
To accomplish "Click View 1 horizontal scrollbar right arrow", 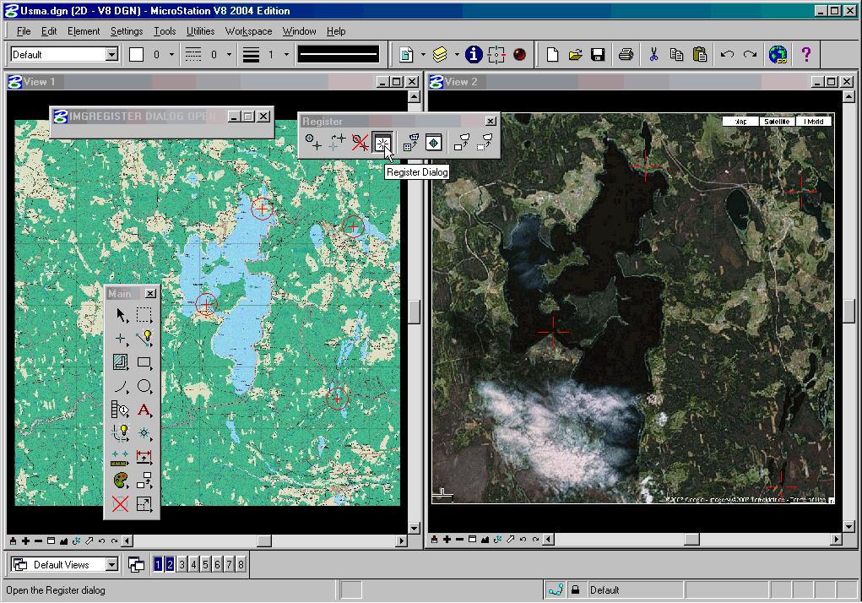I will coord(401,541).
